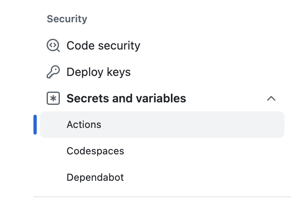Click the Secrets and variables asterisk icon
Viewport: 296px width, 201px height.
point(53,98)
